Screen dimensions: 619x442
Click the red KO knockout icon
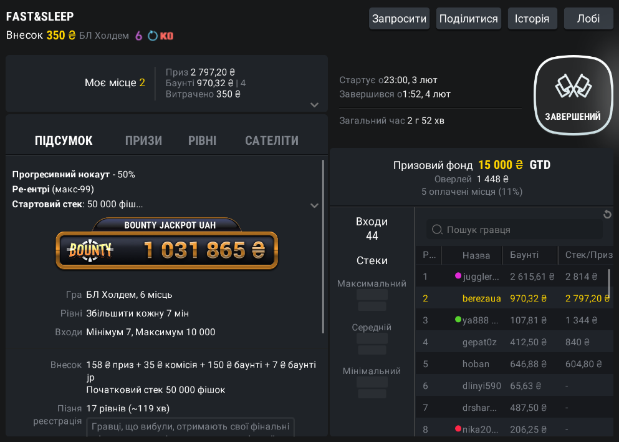point(166,36)
